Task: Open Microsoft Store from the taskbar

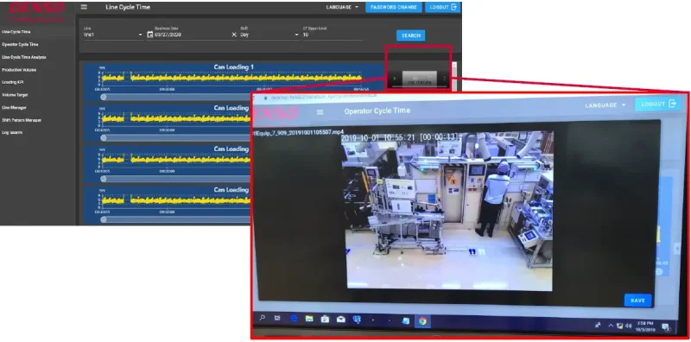Action: [325, 319]
